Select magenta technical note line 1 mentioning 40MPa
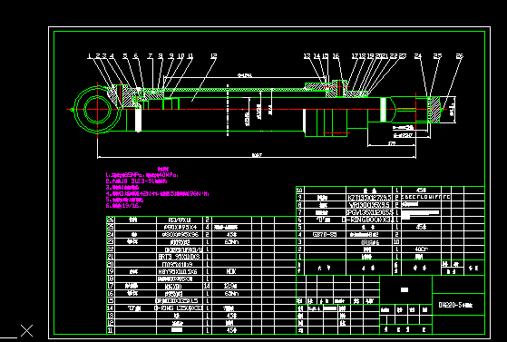 [142, 175]
